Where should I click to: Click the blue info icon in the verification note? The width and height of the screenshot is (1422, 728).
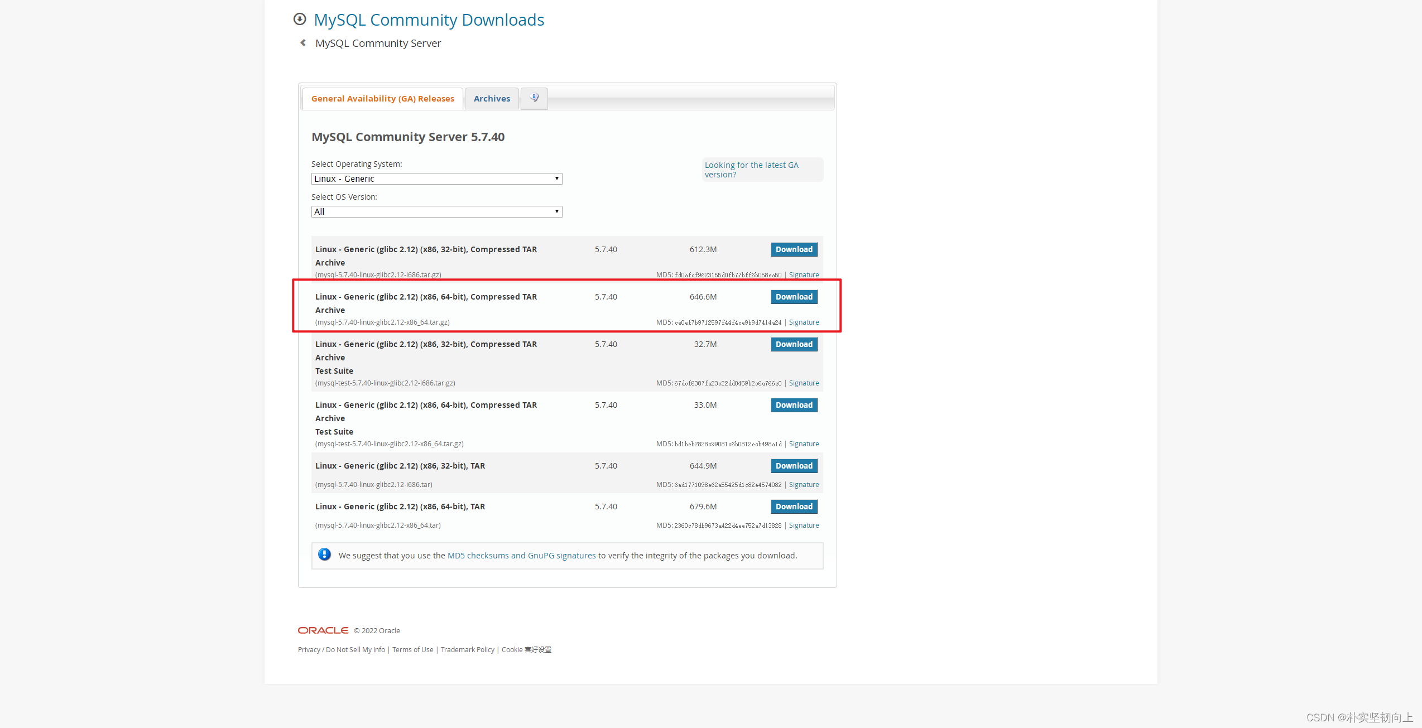[324, 555]
